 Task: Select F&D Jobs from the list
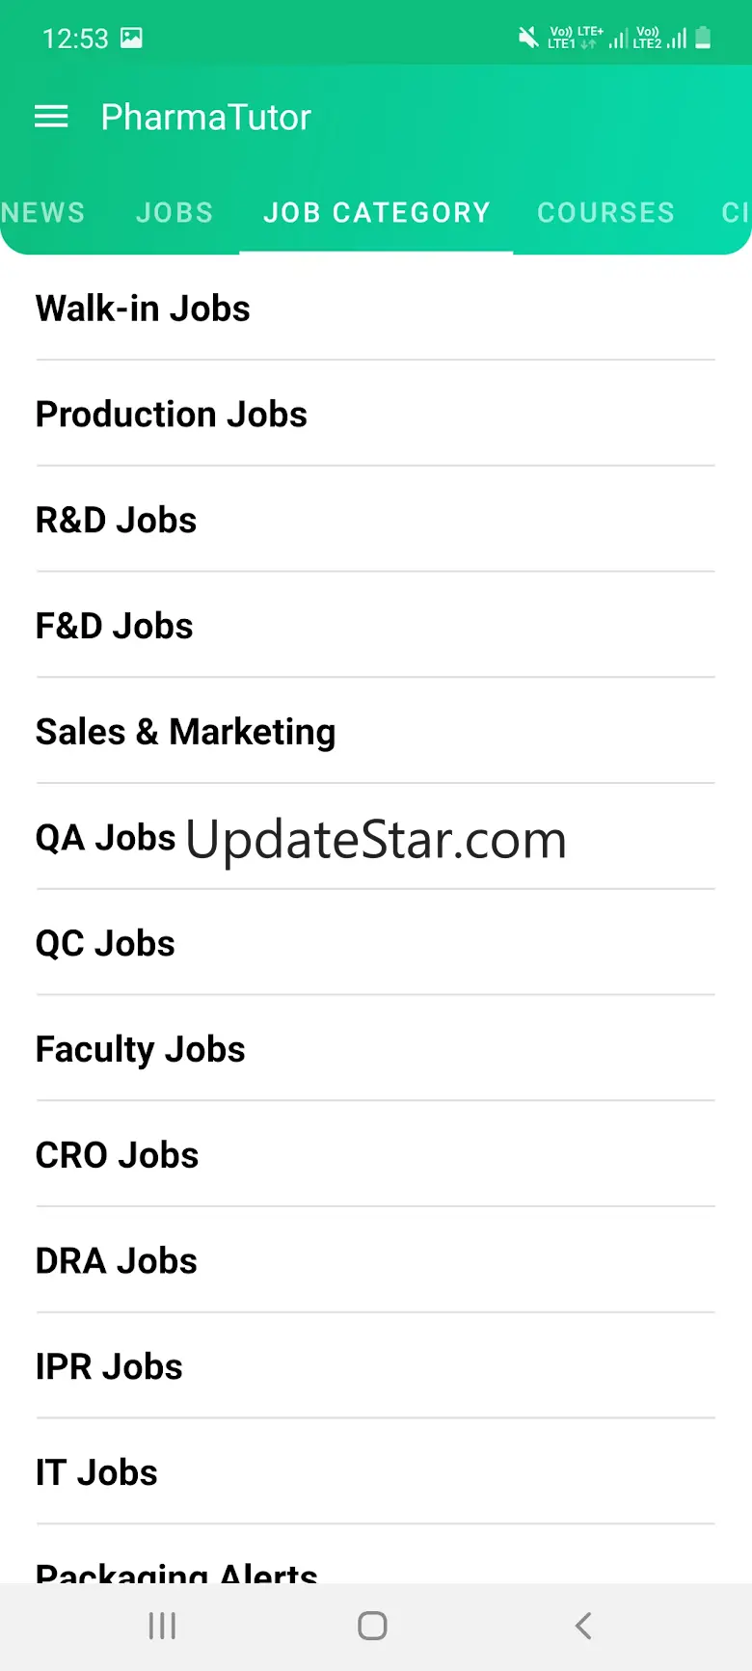tap(376, 626)
